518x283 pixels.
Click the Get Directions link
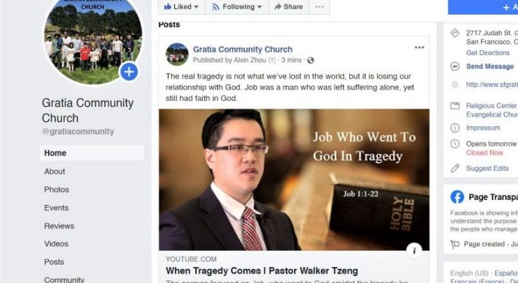(487, 53)
